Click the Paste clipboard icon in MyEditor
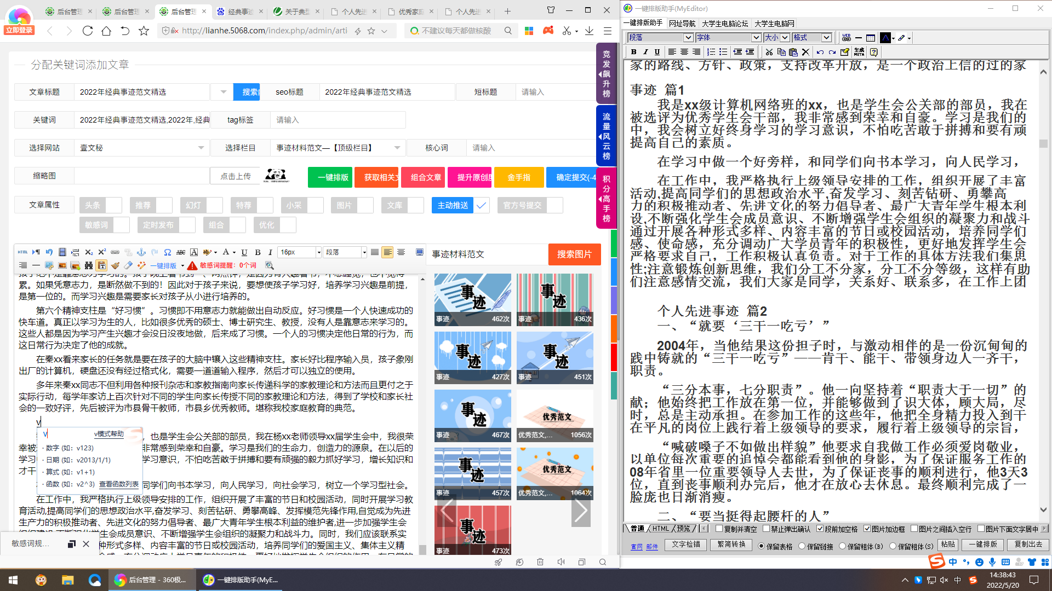1052x591 pixels. click(793, 52)
